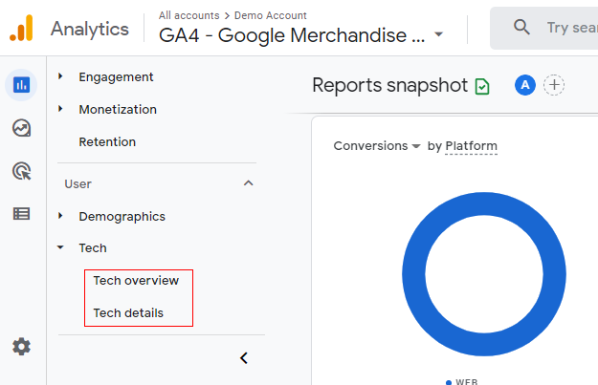Click the Google Analytics logo
Image resolution: width=598 pixels, height=385 pixels.
pos(22,29)
